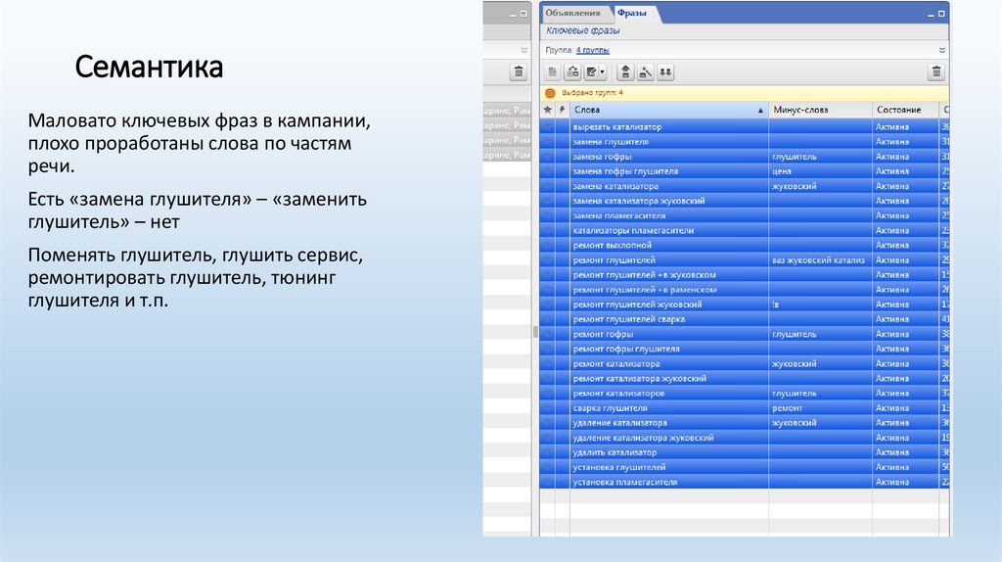
Task: Click the add new phrase icon
Action: pyautogui.click(x=553, y=72)
